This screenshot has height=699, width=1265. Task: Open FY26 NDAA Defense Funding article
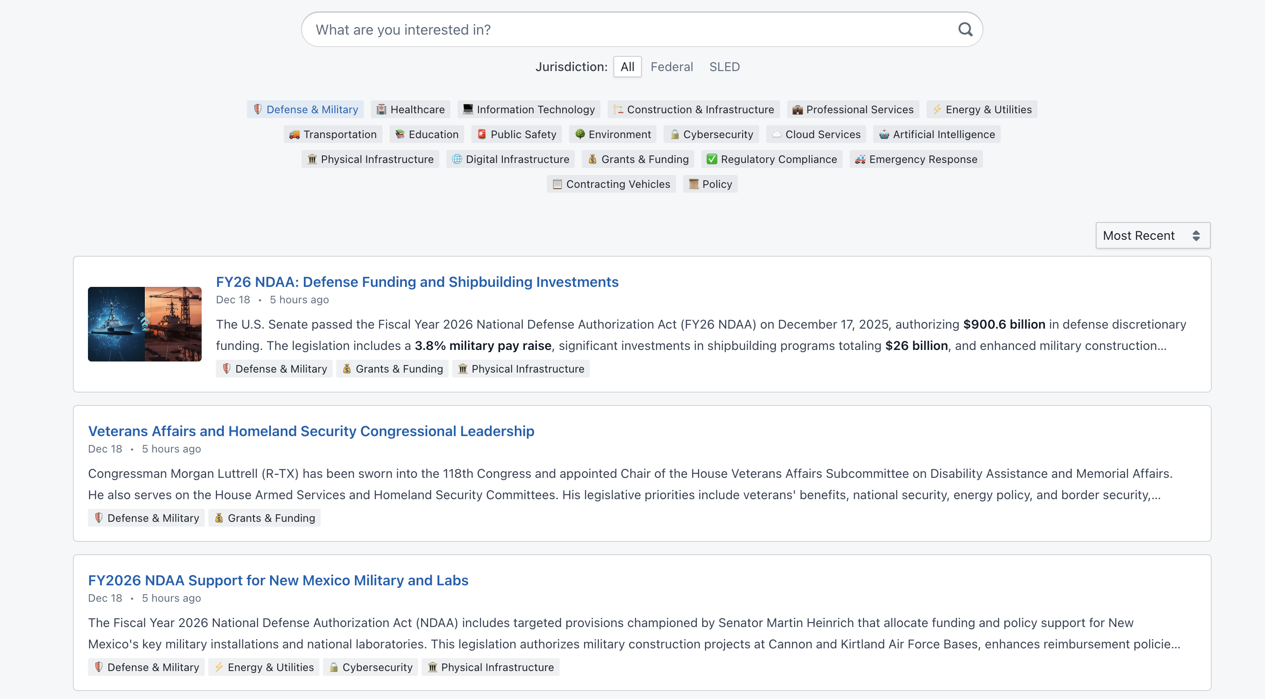(x=417, y=282)
